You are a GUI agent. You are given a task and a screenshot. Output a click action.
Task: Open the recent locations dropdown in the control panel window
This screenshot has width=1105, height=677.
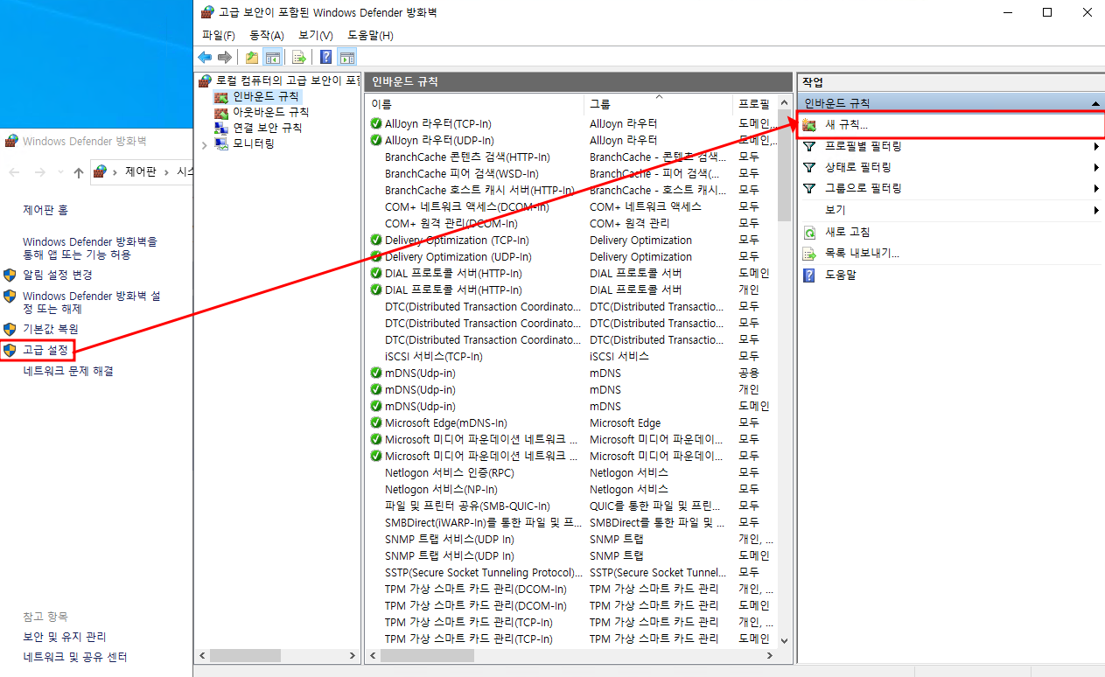click(x=59, y=172)
